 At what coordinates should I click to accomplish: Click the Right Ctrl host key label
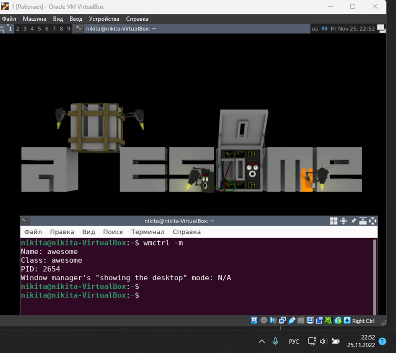tap(363, 321)
